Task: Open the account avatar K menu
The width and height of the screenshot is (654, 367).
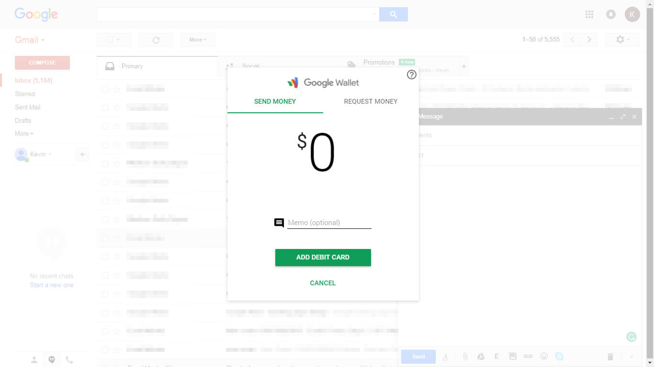Action: pos(632,14)
